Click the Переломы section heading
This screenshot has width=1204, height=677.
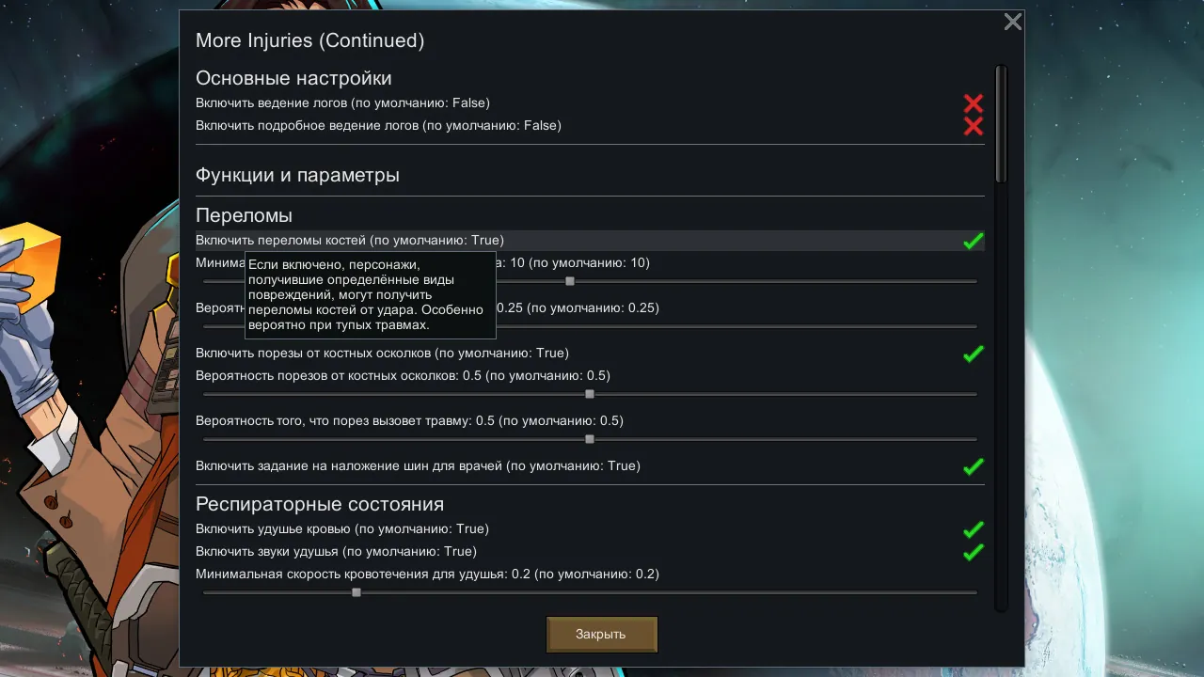point(244,216)
